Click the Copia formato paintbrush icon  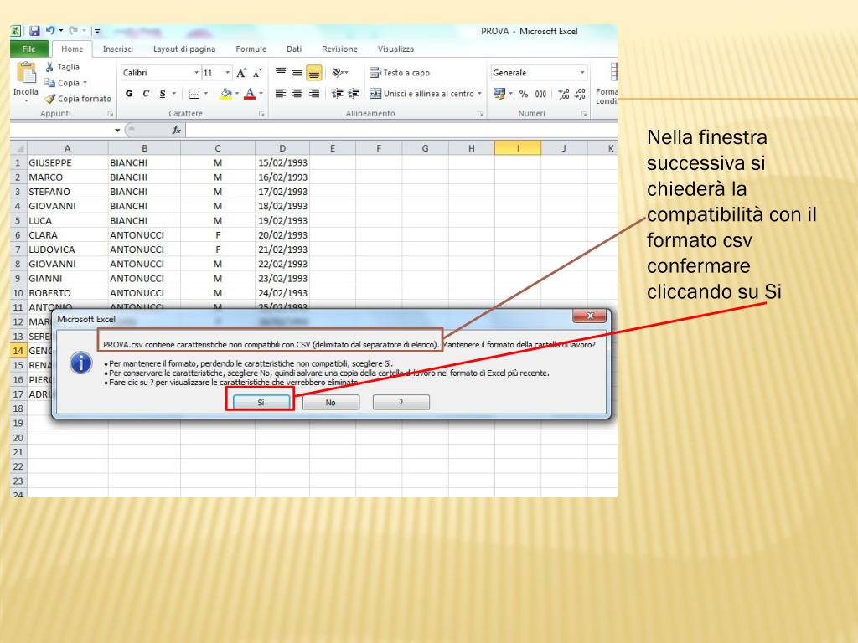click(x=49, y=99)
